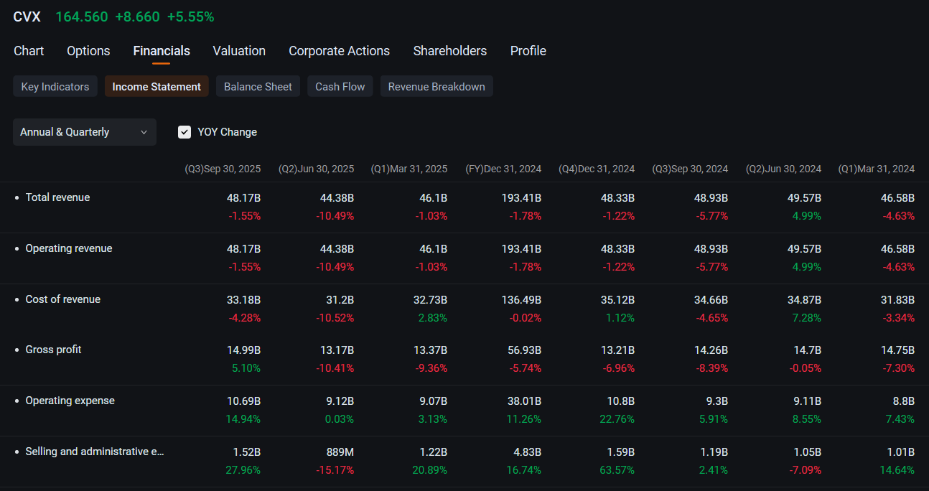Image resolution: width=929 pixels, height=491 pixels.
Task: Select the Key Indicators button
Action: (55, 86)
